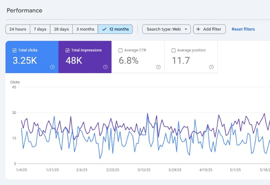Uncheck the Total impressions checkbox

pyautogui.click(x=67, y=50)
